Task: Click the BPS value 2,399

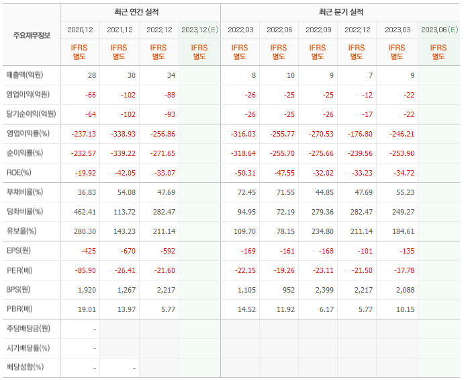Action: point(324,290)
